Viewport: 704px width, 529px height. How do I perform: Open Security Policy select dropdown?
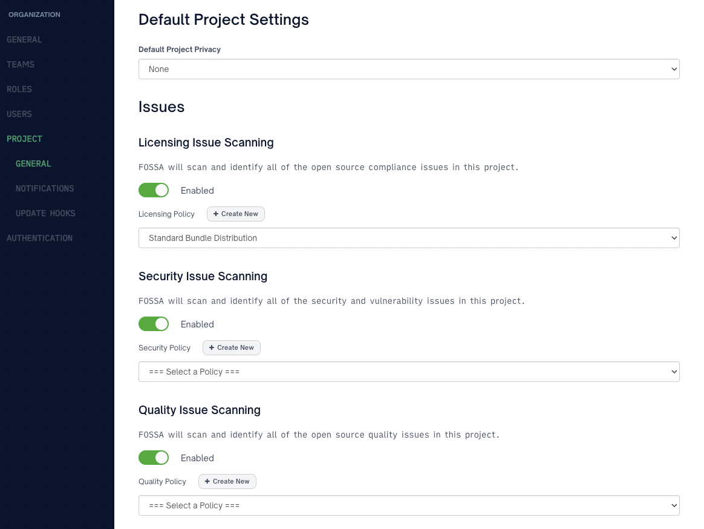pyautogui.click(x=409, y=372)
